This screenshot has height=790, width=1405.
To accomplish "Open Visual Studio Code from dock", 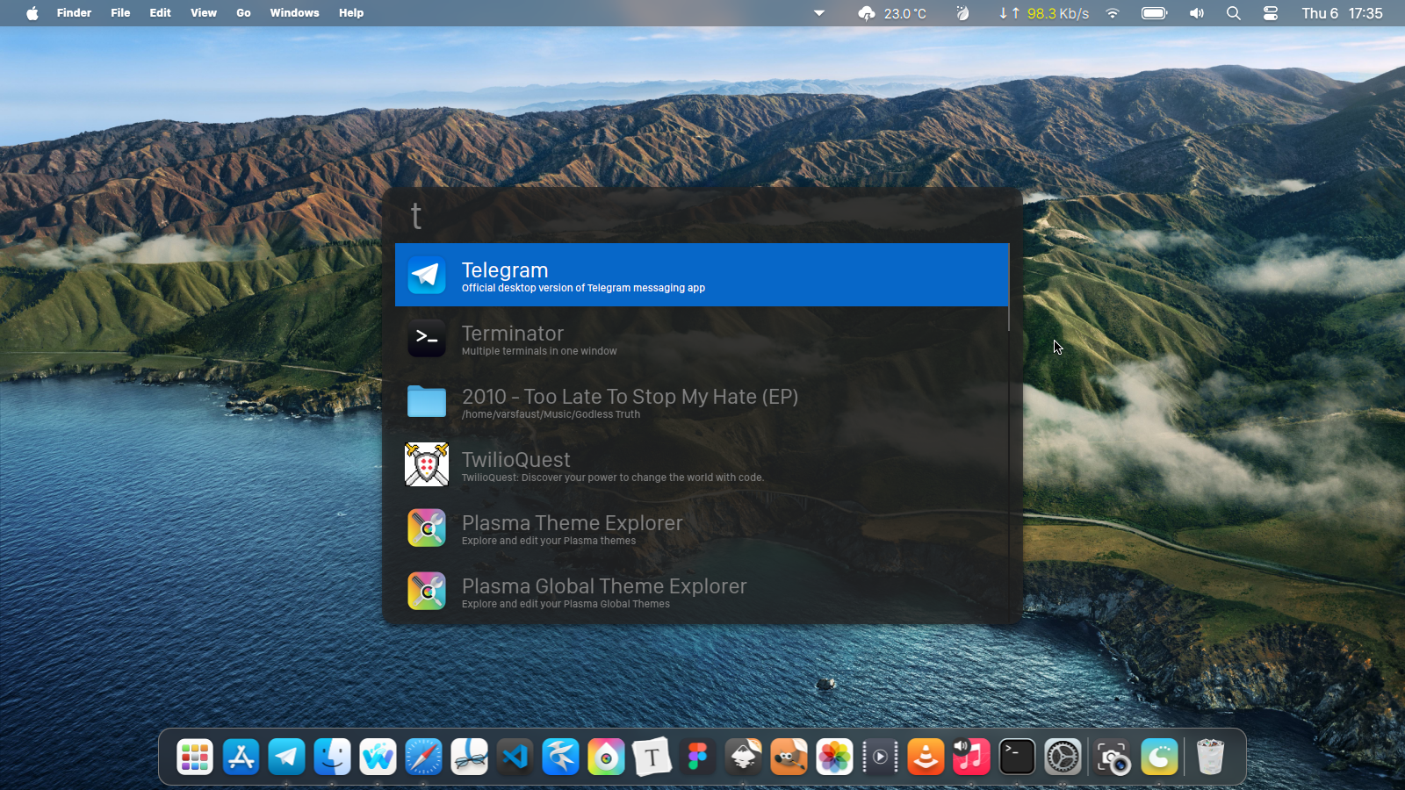I will tap(515, 757).
